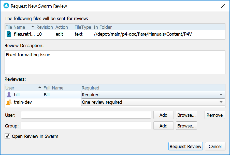Add the typed user with Add button
Viewport: 230px width, 155px height.
163,115
